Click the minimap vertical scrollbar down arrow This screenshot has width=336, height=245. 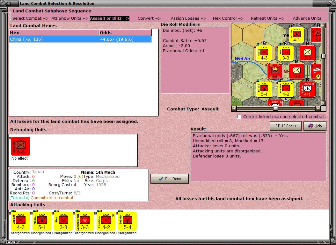tap(323, 103)
